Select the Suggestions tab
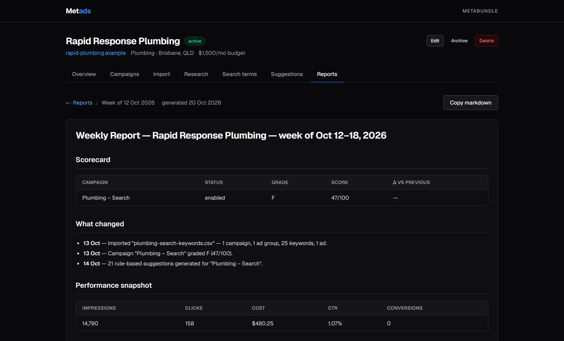The image size is (564, 341). point(287,74)
